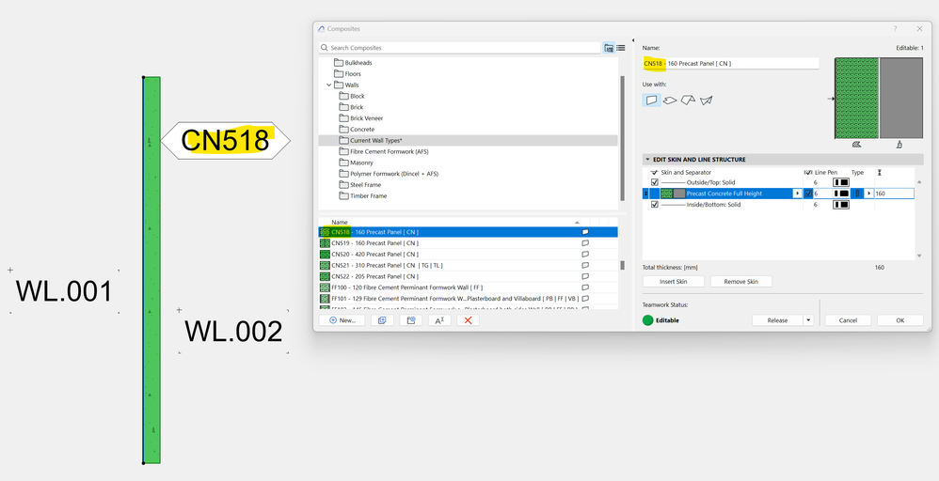
Task: Click the skin thickness 160 field
Action: pyautogui.click(x=894, y=194)
